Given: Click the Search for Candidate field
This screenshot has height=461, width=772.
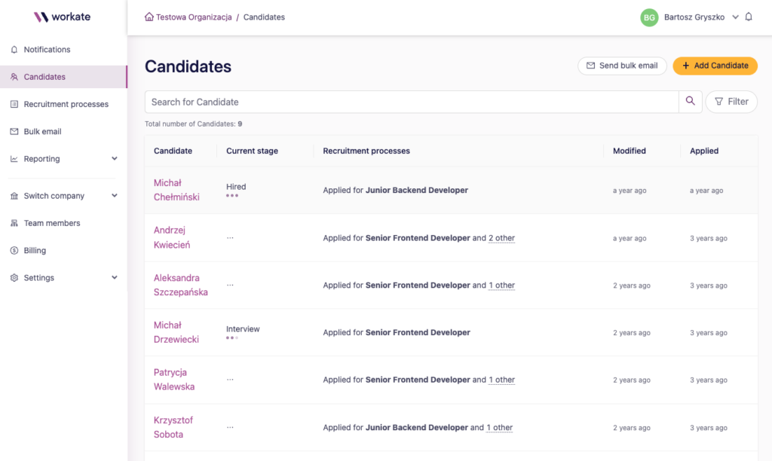Looking at the screenshot, I should (411, 102).
